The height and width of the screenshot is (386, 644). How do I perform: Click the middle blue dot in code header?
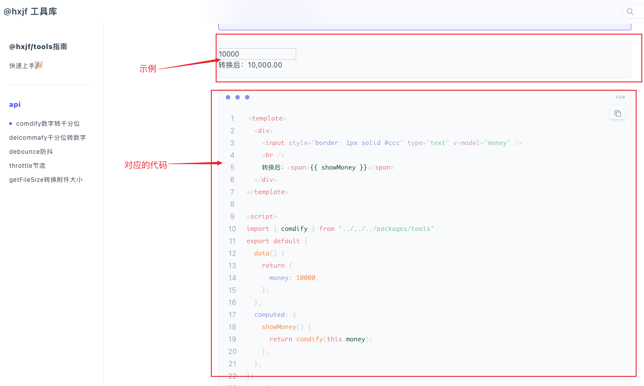point(238,97)
